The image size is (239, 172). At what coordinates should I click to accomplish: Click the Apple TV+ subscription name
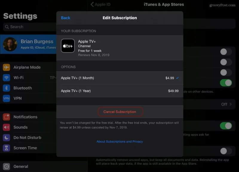(x=87, y=42)
